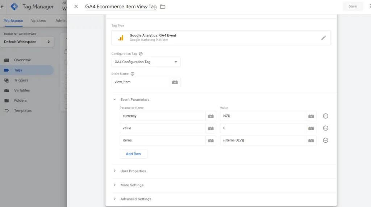Click the Add Row button
This screenshot has width=371, height=207.
pyautogui.click(x=133, y=154)
